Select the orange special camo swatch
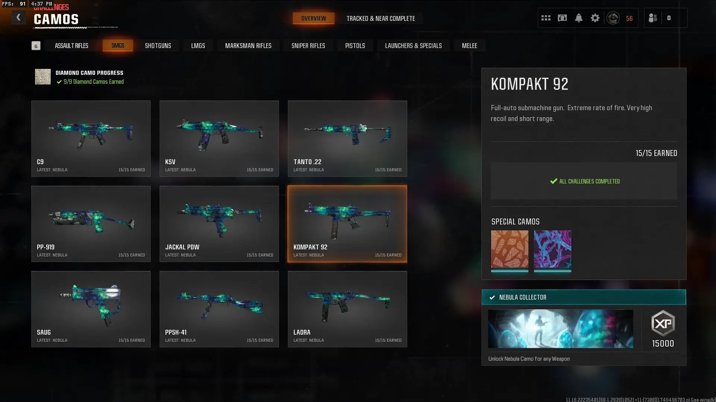This screenshot has width=716, height=402. point(509,249)
